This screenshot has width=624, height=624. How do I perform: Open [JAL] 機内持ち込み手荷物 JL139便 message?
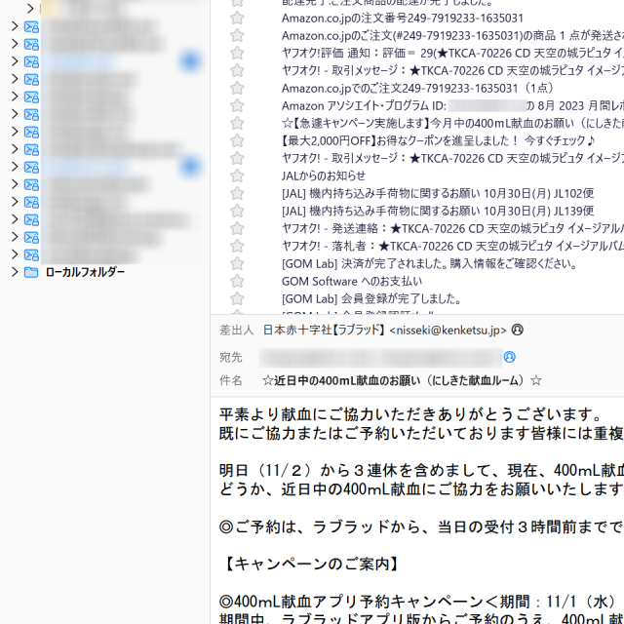point(438,211)
